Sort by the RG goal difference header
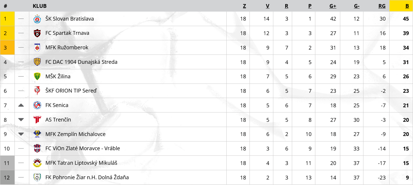 382,6
